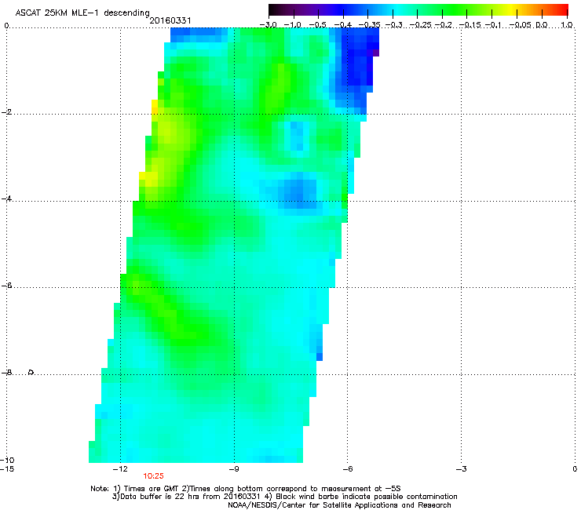Click the note 'Black wind barbs indicate possible contamination'
Screen dimensions: 581x510
(367, 497)
